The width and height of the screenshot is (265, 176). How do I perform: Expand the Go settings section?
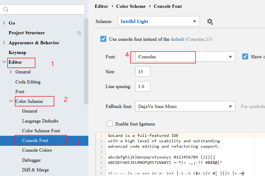(4, 23)
